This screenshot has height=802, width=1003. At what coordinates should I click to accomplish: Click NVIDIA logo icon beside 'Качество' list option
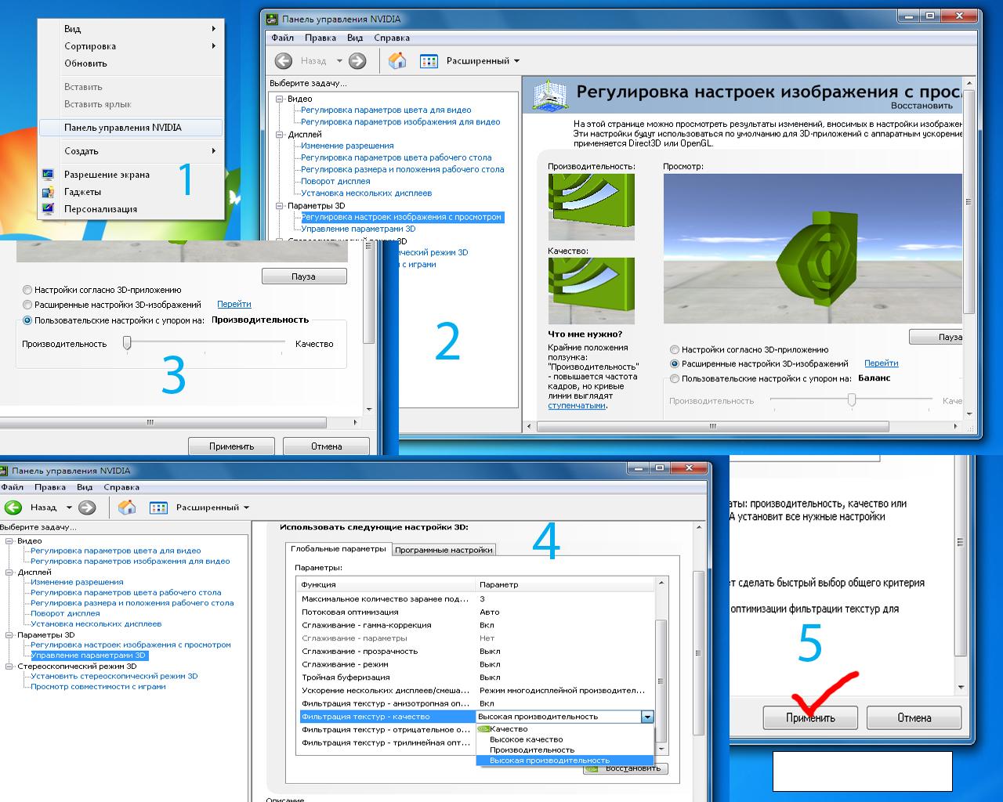(x=483, y=729)
